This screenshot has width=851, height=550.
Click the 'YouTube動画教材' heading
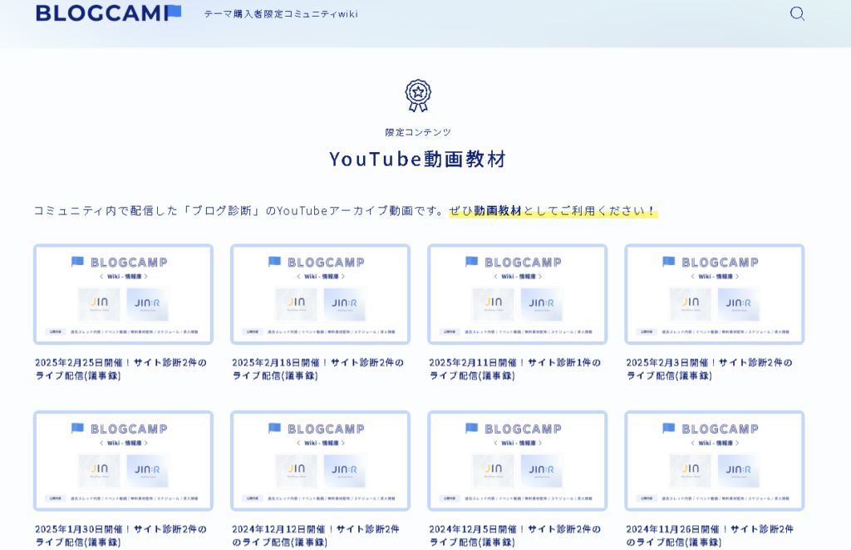(418, 159)
